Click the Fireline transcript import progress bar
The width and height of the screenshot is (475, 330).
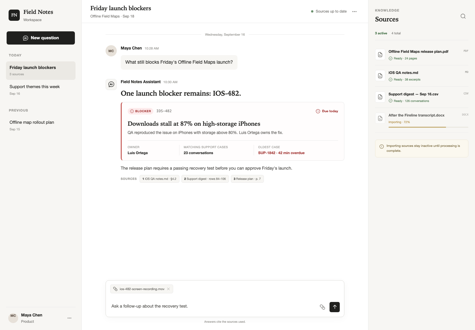[x=428, y=127]
